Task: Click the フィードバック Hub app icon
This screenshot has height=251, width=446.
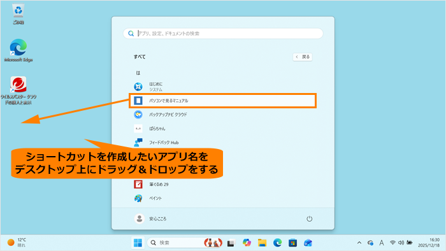Action: click(138, 143)
